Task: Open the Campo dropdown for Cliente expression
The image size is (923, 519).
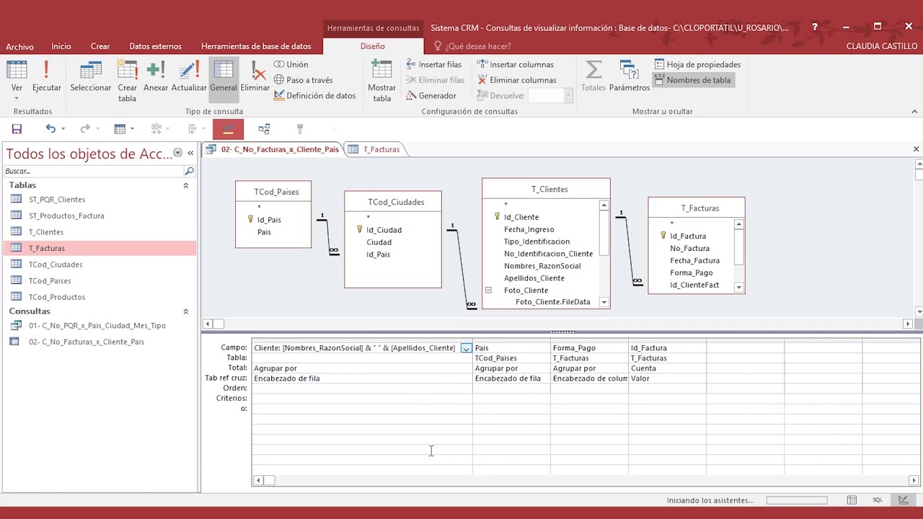Action: [x=467, y=348]
